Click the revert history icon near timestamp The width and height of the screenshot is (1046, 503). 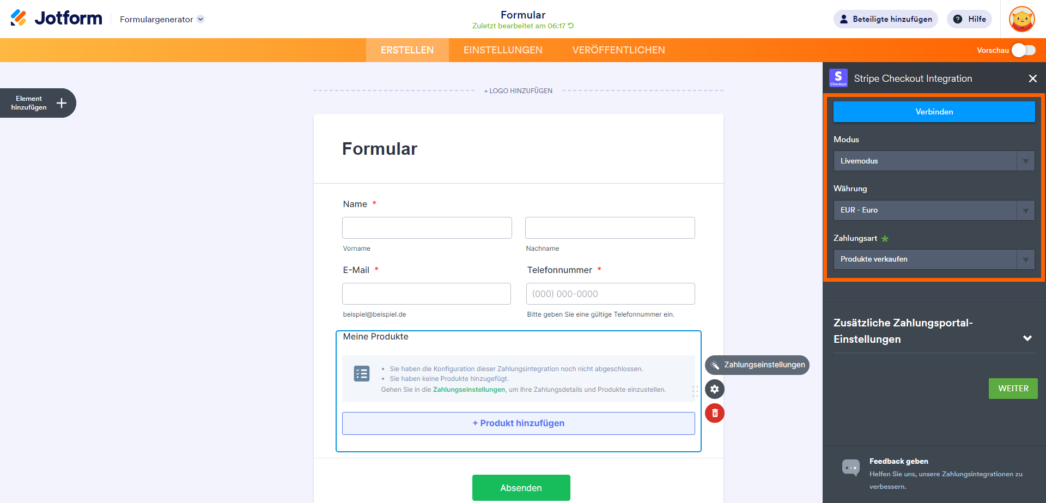pyautogui.click(x=571, y=26)
